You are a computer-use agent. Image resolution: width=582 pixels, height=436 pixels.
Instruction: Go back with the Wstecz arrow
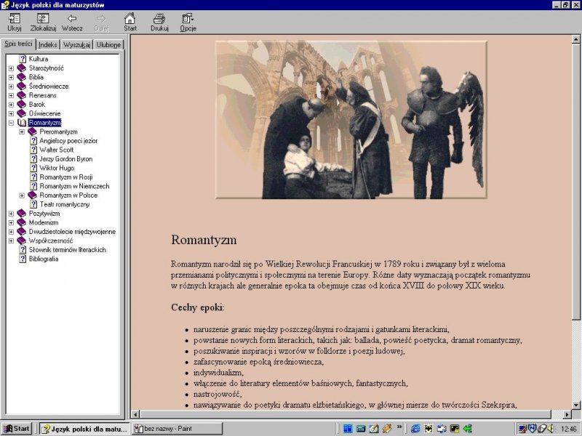click(72, 18)
